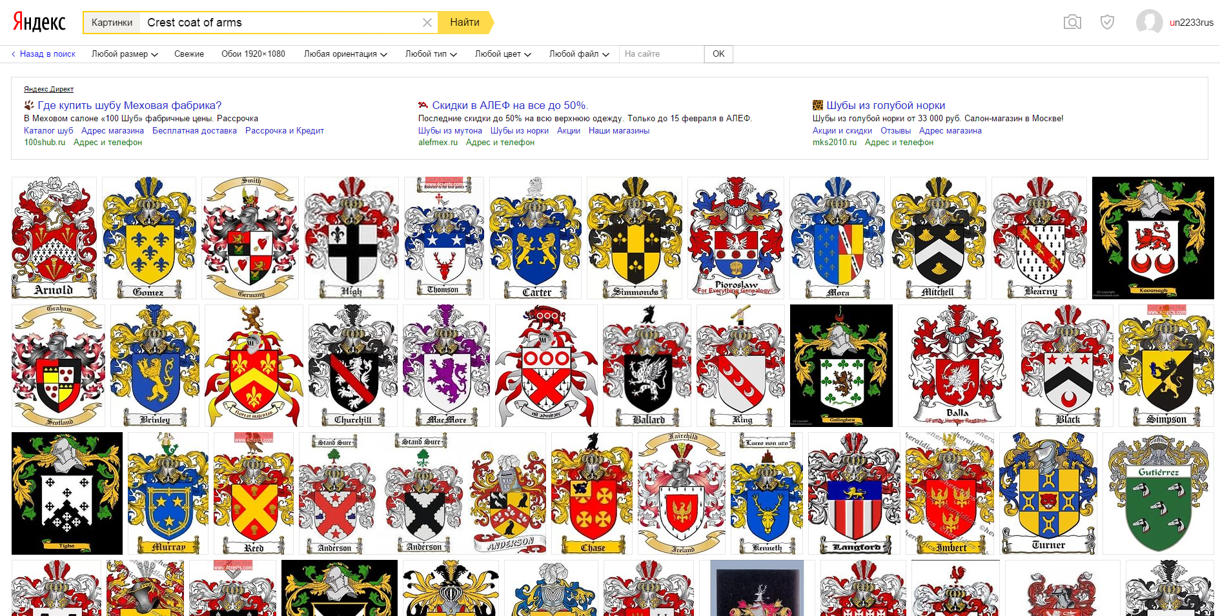Image resolution: width=1220 pixels, height=616 pixels.
Task: Open the Gutiérrez green shield thumbnail
Action: [1157, 493]
